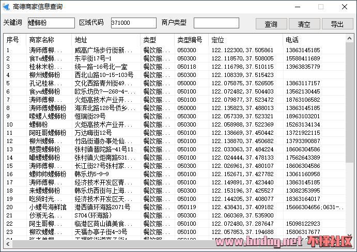
Task: Select phone number 15263134134
Action: 303,124
